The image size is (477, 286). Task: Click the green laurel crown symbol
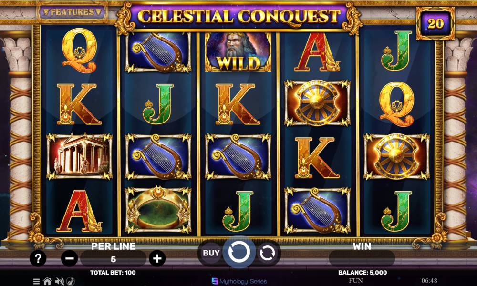pyautogui.click(x=158, y=209)
